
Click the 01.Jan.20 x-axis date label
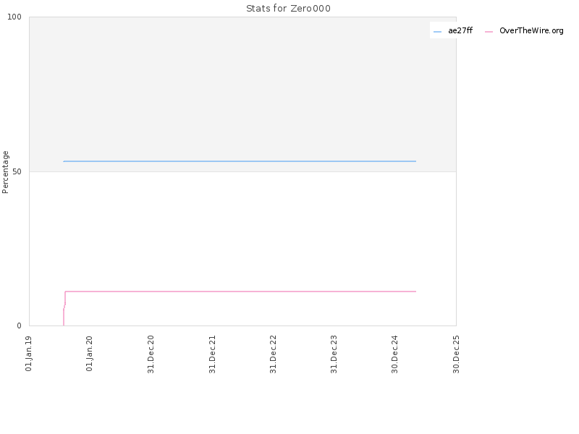pyautogui.click(x=89, y=354)
